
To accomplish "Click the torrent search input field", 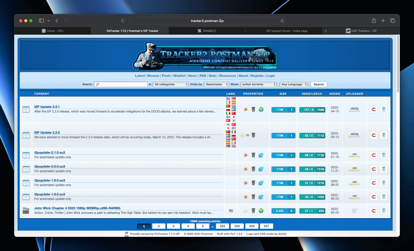I will click(121, 84).
